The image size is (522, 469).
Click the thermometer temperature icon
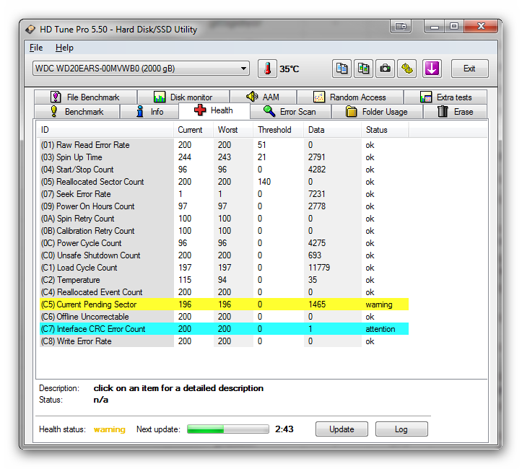(x=267, y=69)
